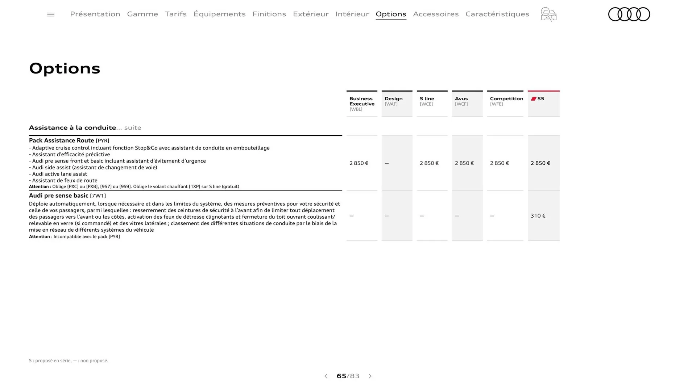
Task: Go to the previous page arrow
Action: [326, 376]
